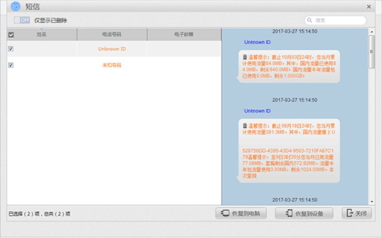Sort by the 姓名 column header
The height and width of the screenshot is (238, 382).
[x=42, y=34]
